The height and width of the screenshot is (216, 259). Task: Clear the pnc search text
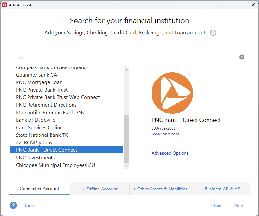(242, 57)
